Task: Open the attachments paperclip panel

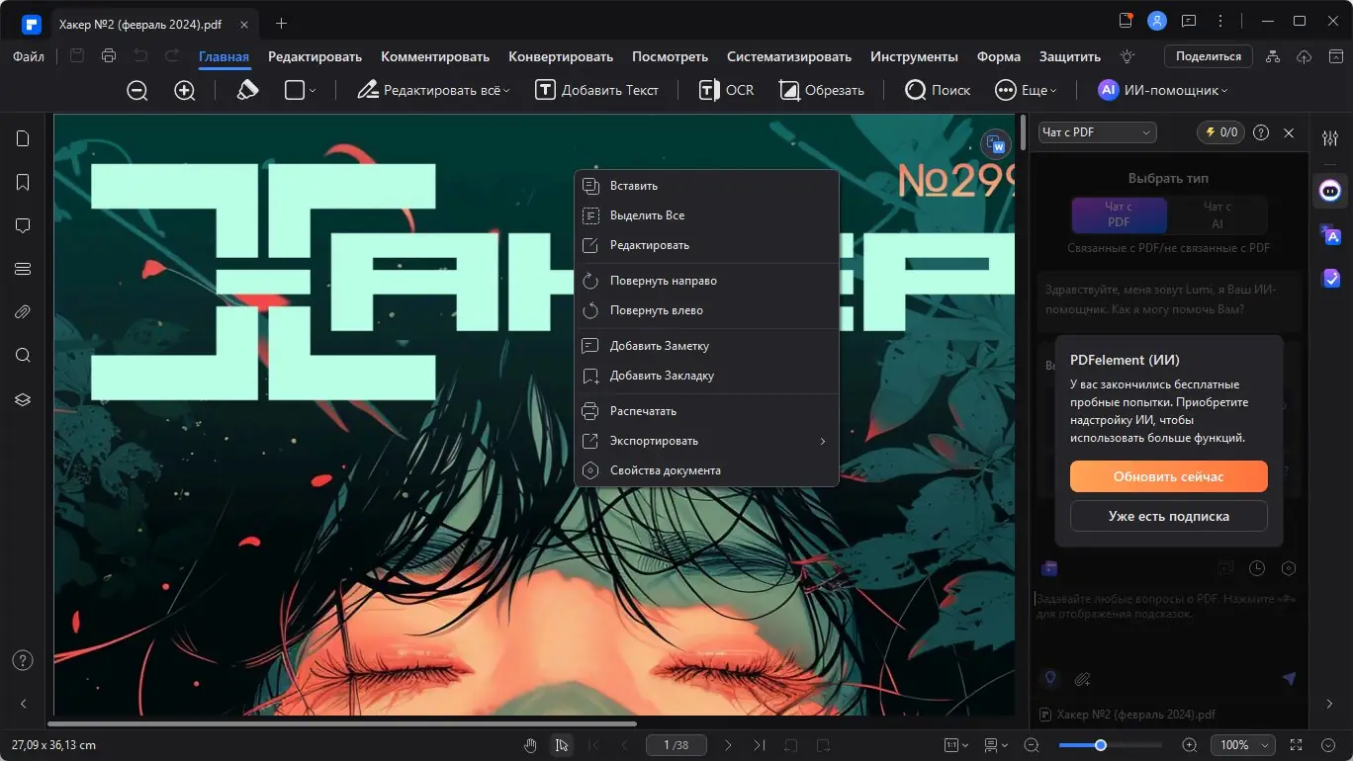Action: [23, 312]
